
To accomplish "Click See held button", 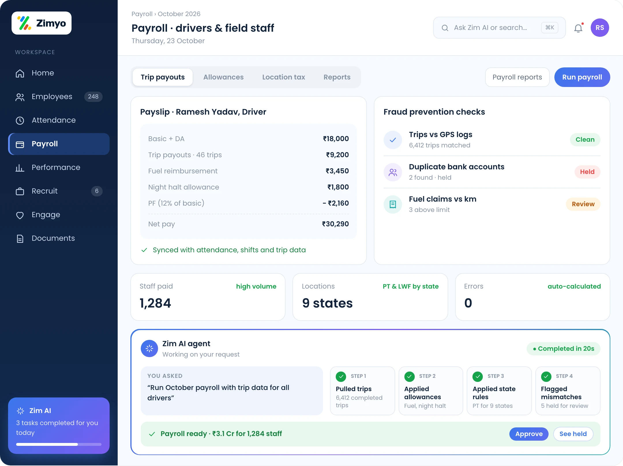I will point(573,434).
